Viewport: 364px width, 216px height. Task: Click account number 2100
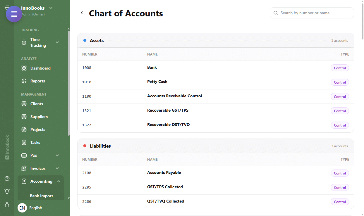coord(87,173)
